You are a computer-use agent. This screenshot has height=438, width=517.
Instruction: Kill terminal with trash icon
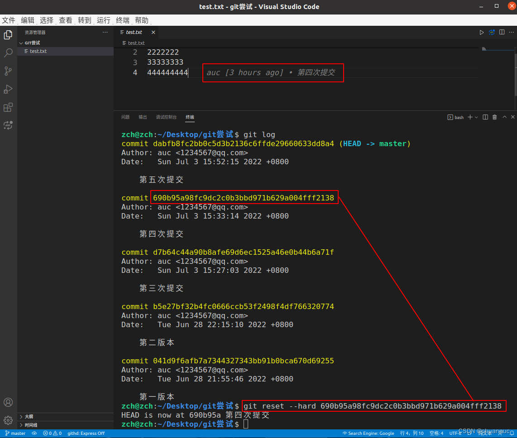coord(494,117)
